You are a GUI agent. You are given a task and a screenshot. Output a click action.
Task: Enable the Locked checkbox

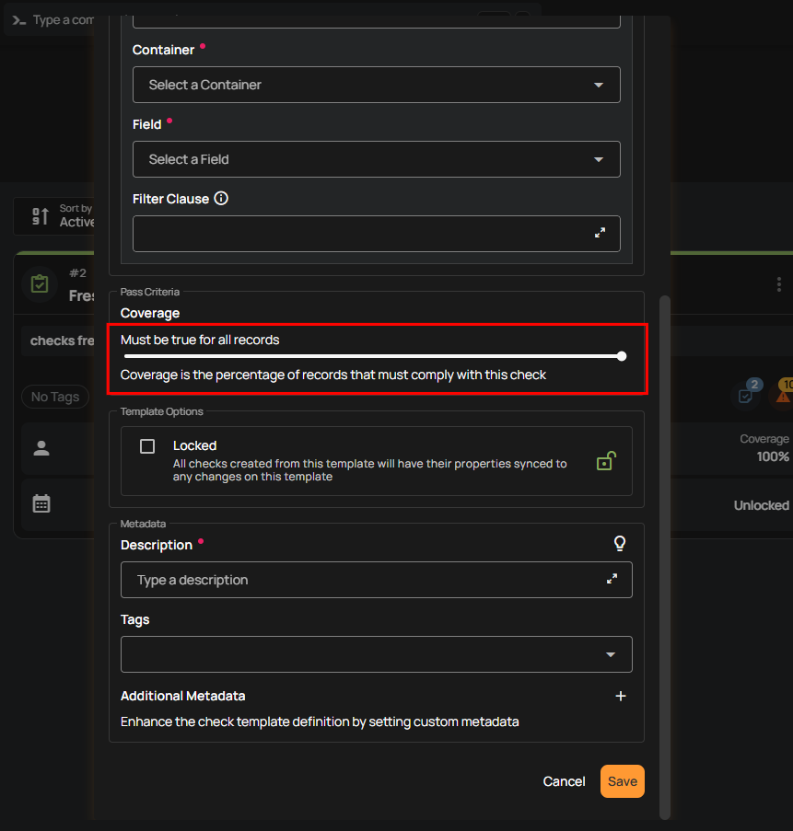(147, 446)
